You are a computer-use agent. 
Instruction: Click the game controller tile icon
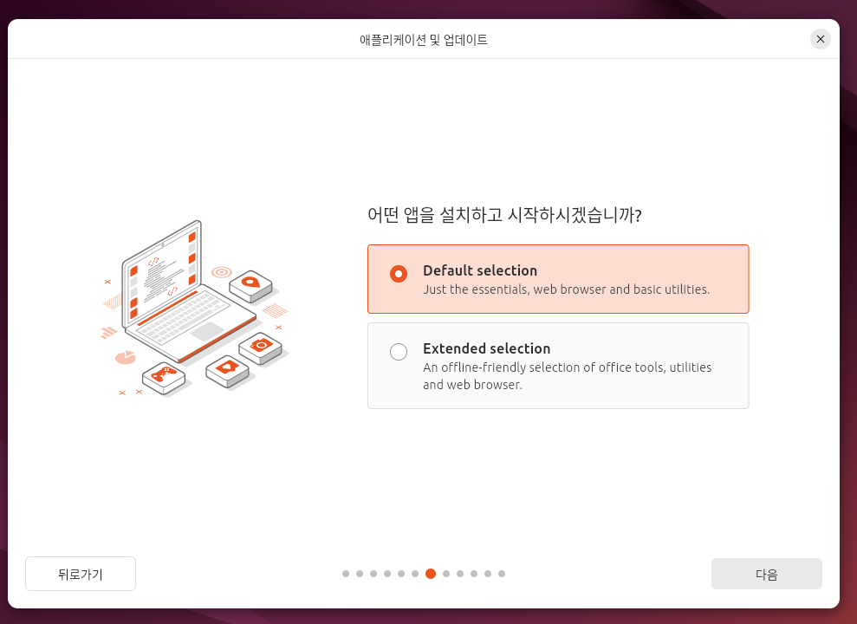[164, 377]
